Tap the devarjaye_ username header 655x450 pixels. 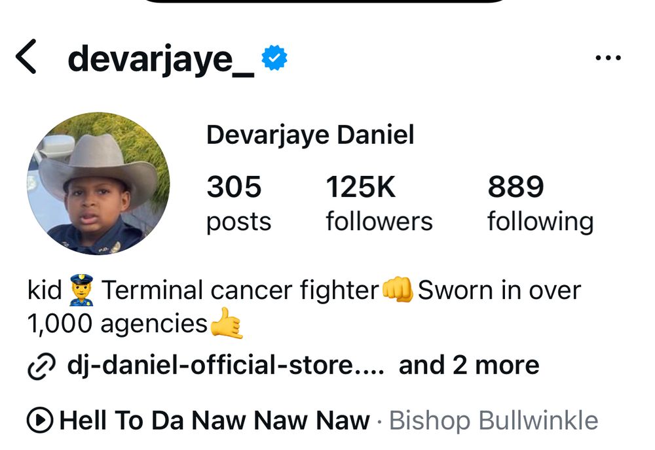click(x=161, y=60)
